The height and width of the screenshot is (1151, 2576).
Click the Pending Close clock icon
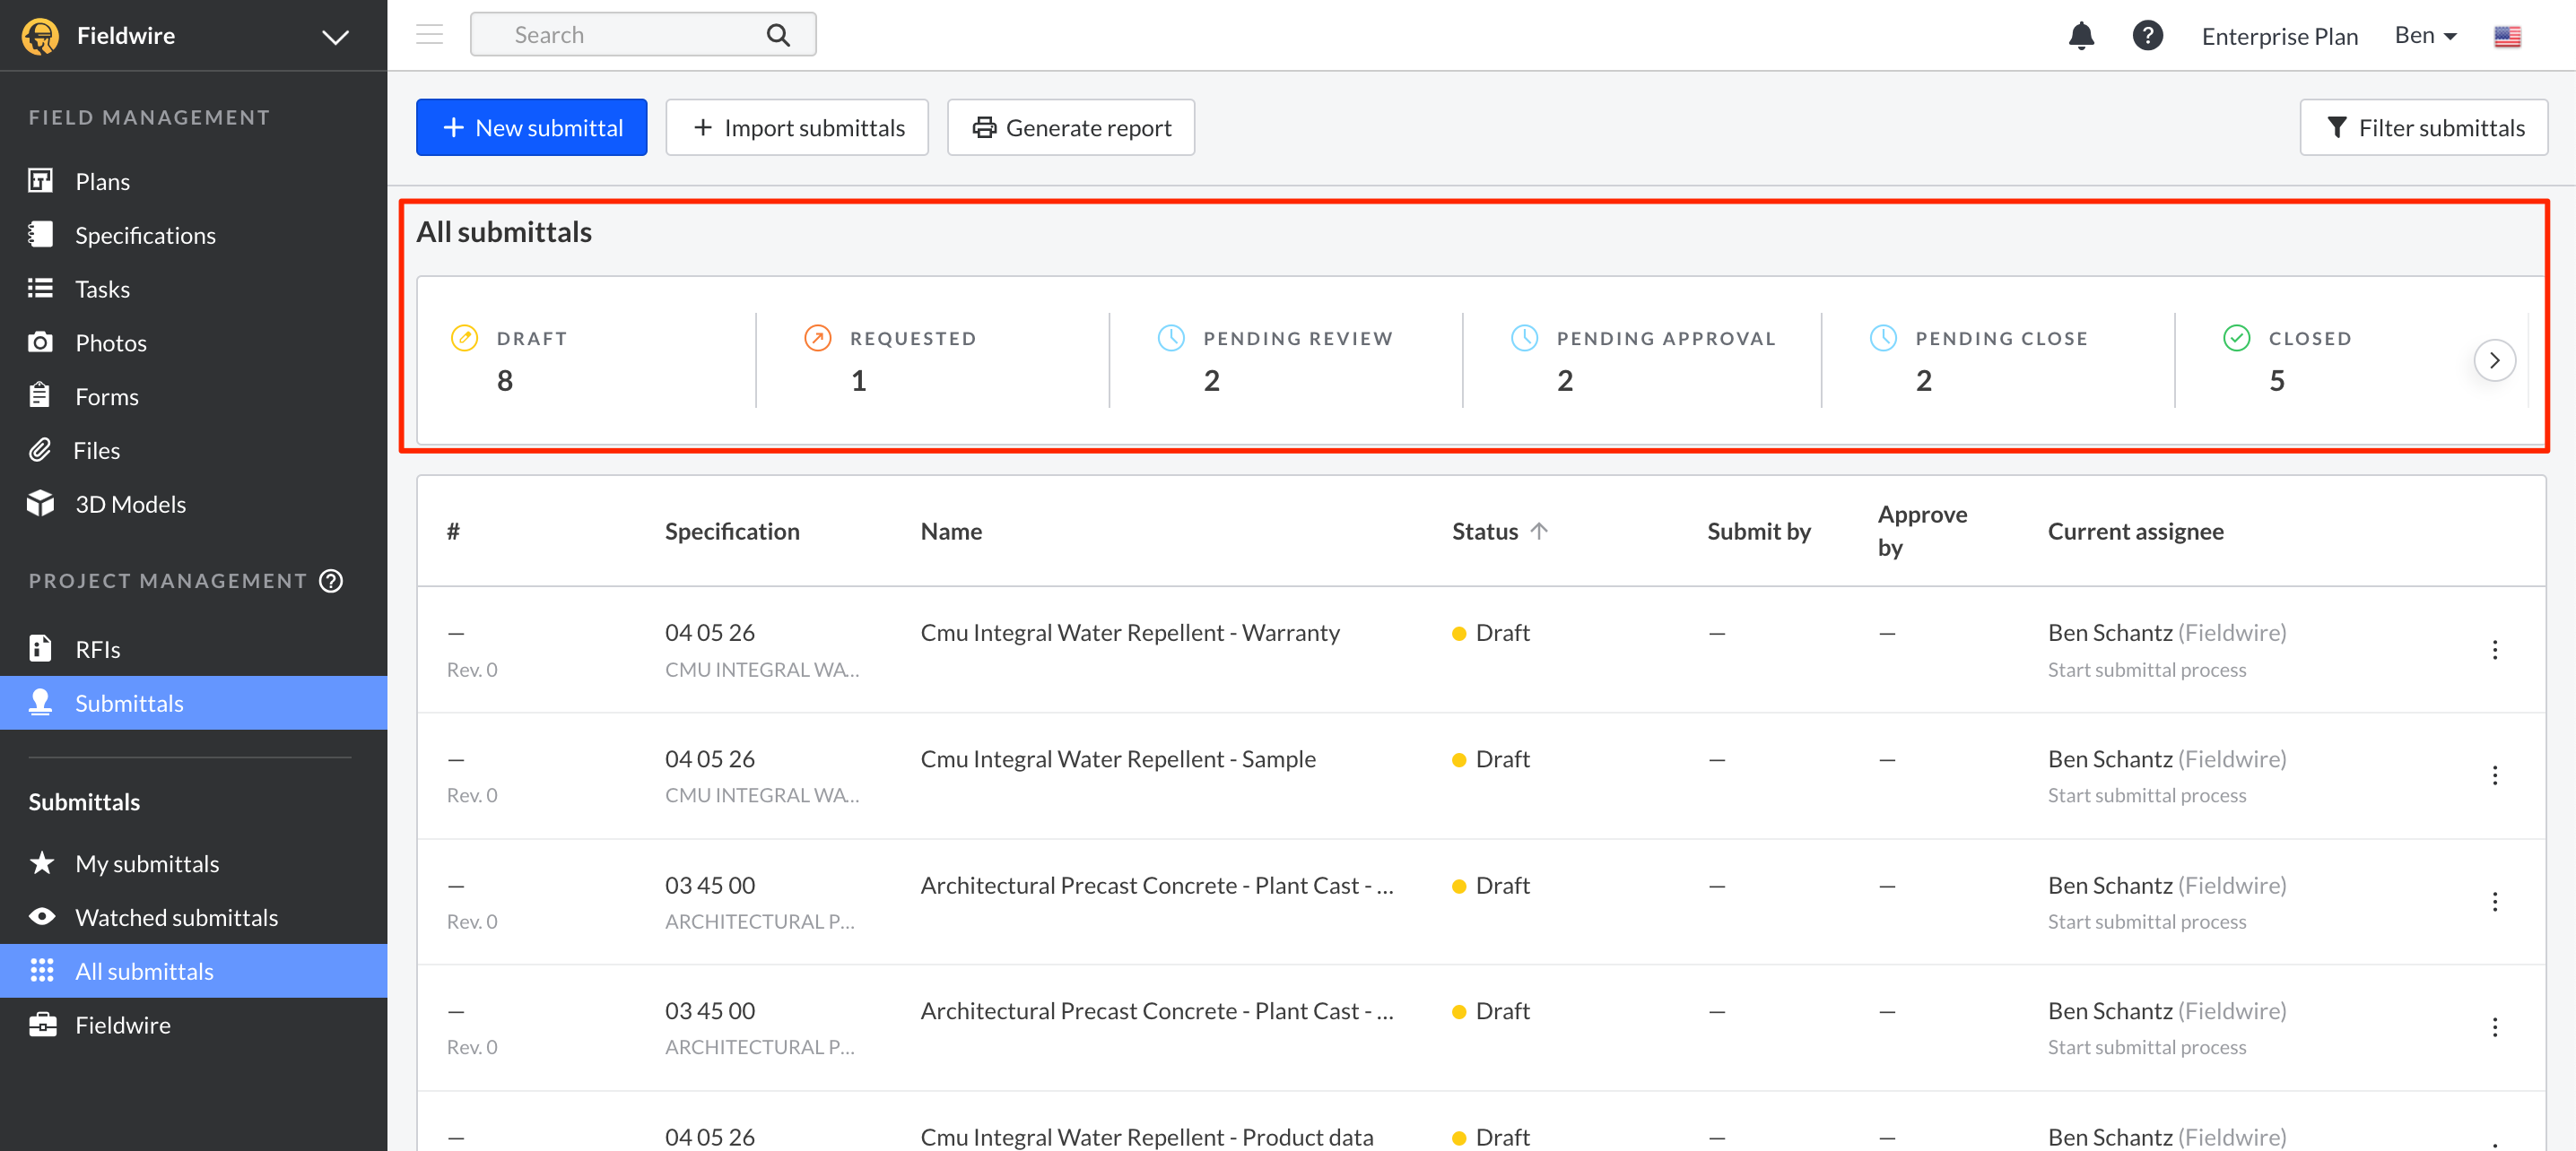[x=1883, y=338]
